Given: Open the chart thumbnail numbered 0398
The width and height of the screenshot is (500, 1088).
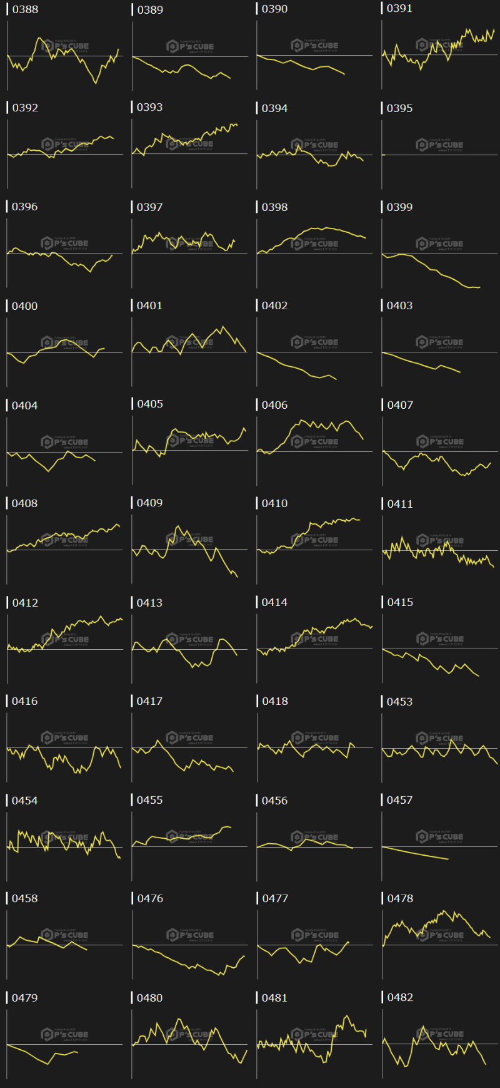Looking at the screenshot, I should pos(314,253).
